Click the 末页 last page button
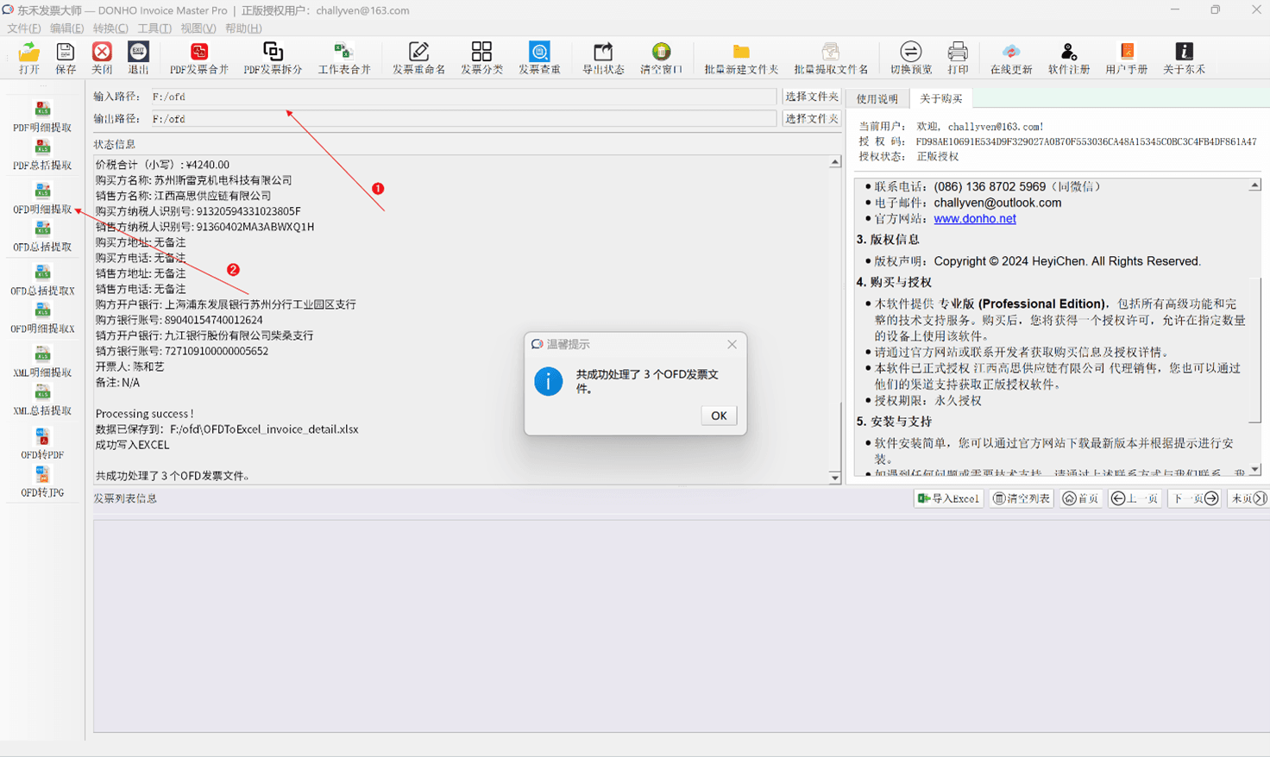Screen dimensions: 1270x757 tap(1248, 498)
